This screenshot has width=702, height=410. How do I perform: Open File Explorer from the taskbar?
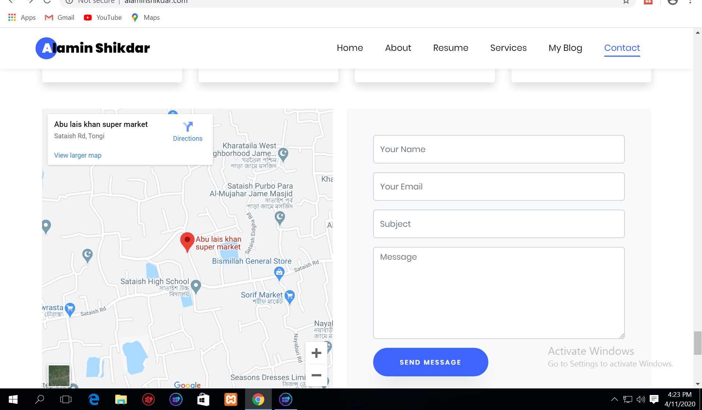coord(121,399)
